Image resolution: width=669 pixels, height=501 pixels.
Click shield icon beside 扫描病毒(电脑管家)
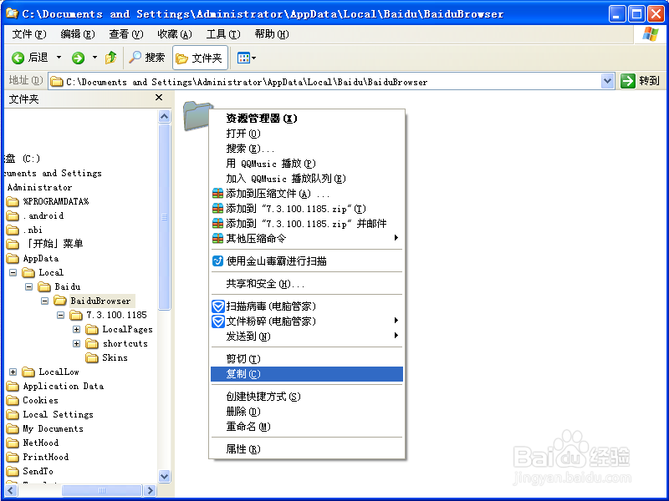point(218,306)
